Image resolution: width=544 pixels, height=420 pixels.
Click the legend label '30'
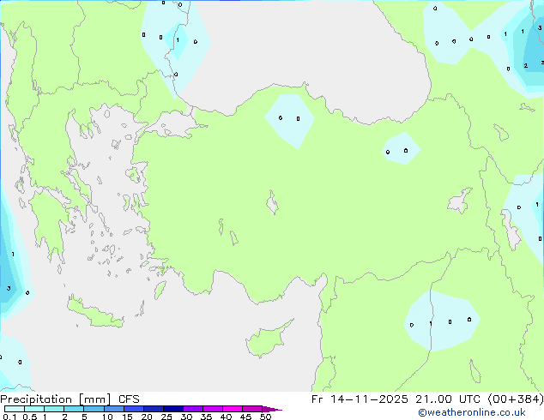186,417
